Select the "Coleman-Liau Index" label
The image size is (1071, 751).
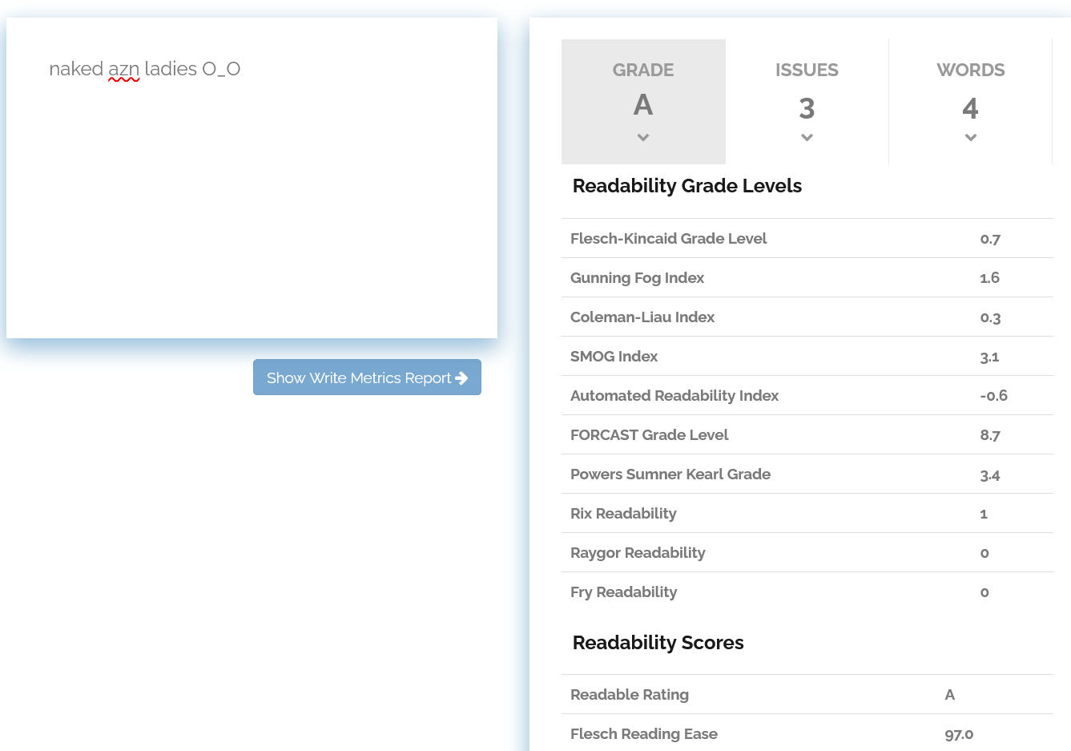(642, 317)
